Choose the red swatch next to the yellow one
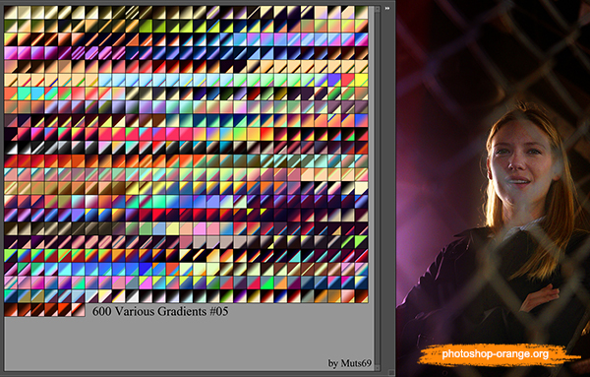590x377 pixels. (348, 80)
